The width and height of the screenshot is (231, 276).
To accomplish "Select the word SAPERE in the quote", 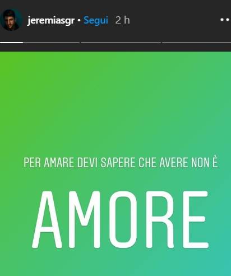I will [x=118, y=163].
